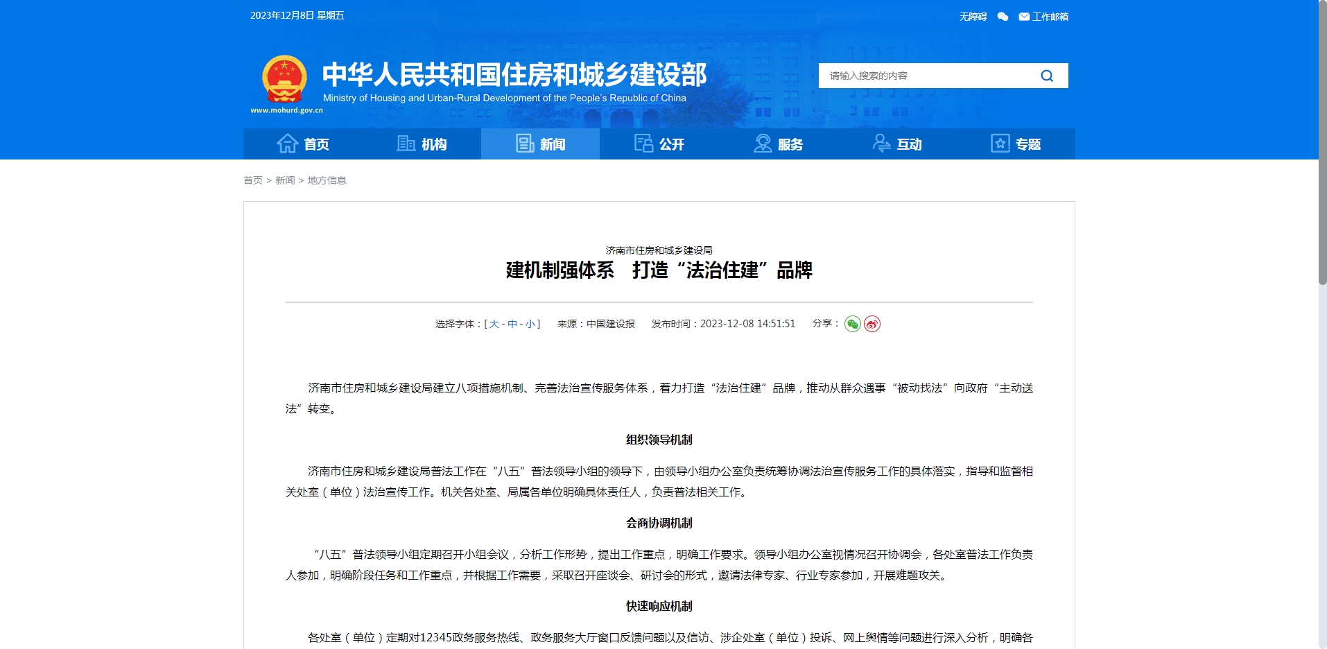Open the WeChat icon in top bar

[x=1003, y=17]
